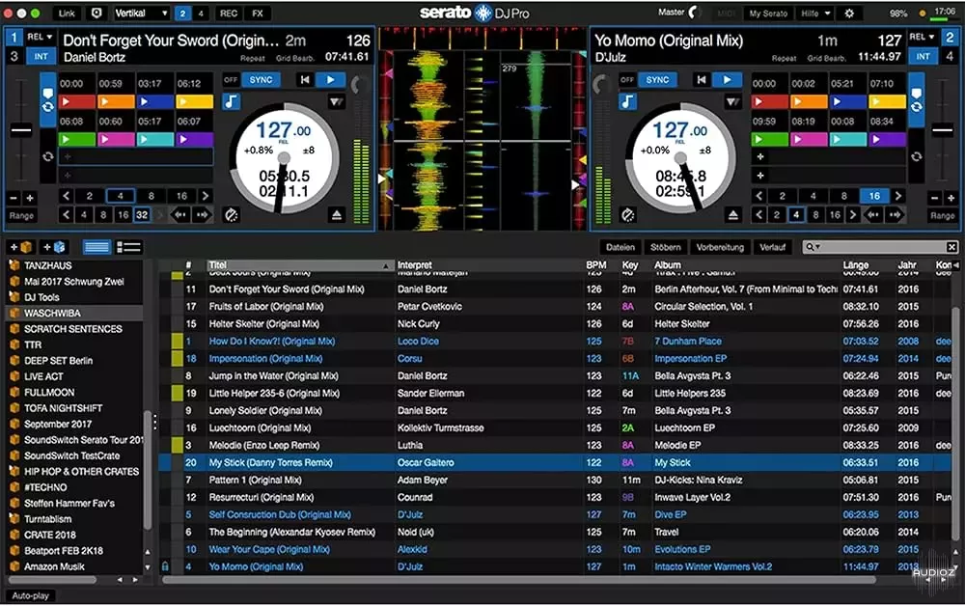Switch to simple list library view

tap(96, 247)
